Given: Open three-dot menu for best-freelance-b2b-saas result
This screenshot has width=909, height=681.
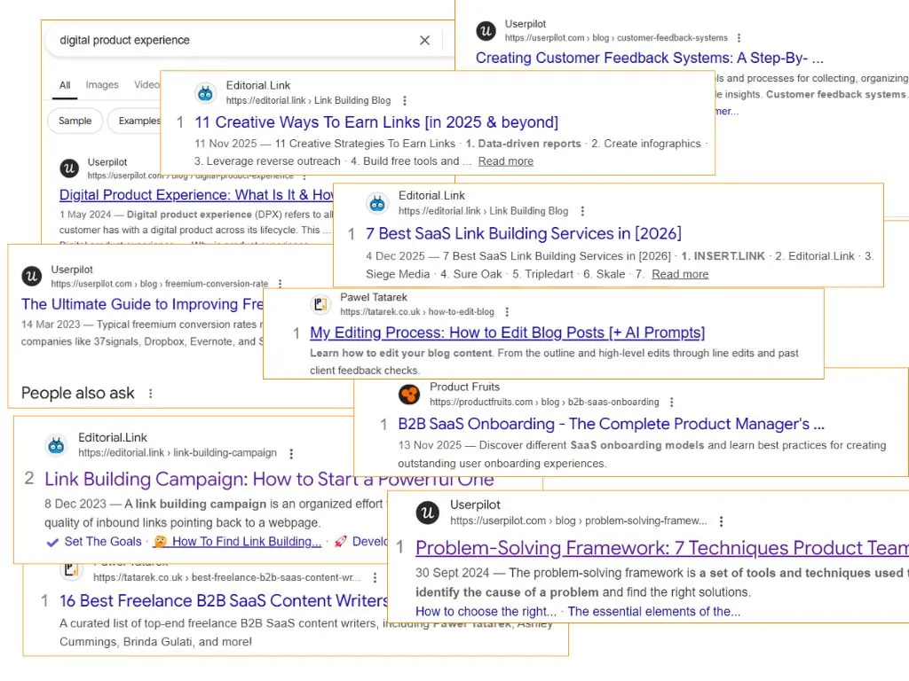Looking at the screenshot, I should tap(375, 578).
